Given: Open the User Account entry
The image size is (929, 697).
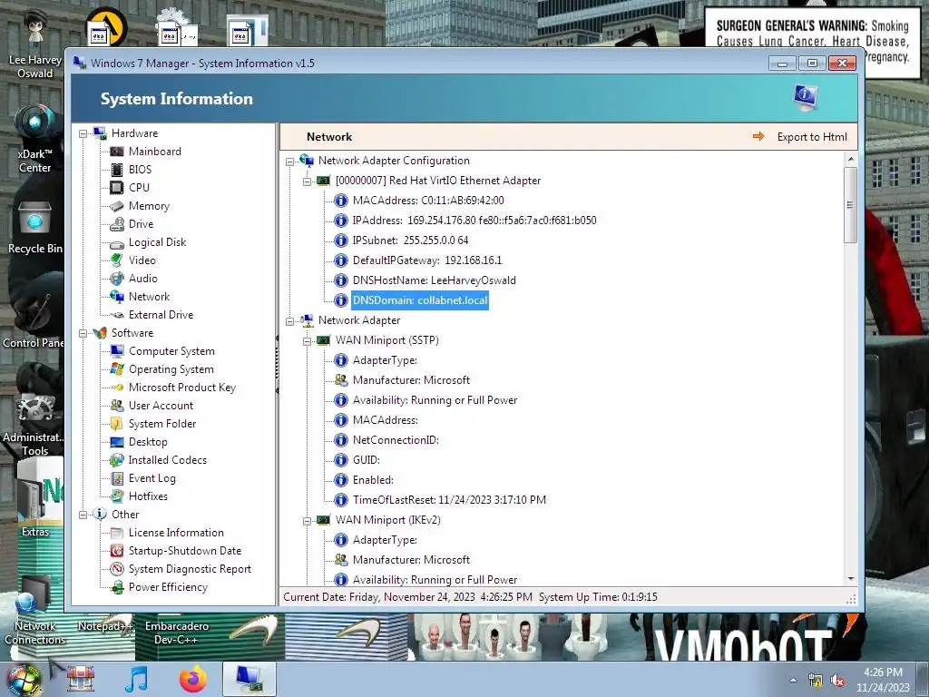Looking at the screenshot, I should pos(161,406).
